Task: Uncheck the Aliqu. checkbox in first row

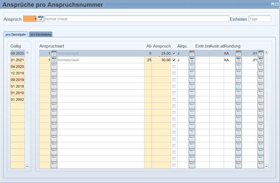Action: 174,53
